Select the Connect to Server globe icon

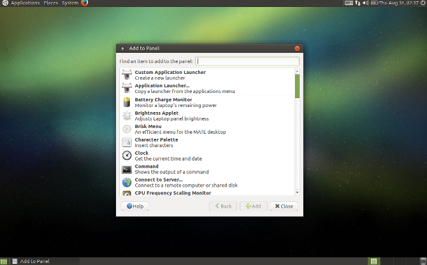(x=127, y=182)
